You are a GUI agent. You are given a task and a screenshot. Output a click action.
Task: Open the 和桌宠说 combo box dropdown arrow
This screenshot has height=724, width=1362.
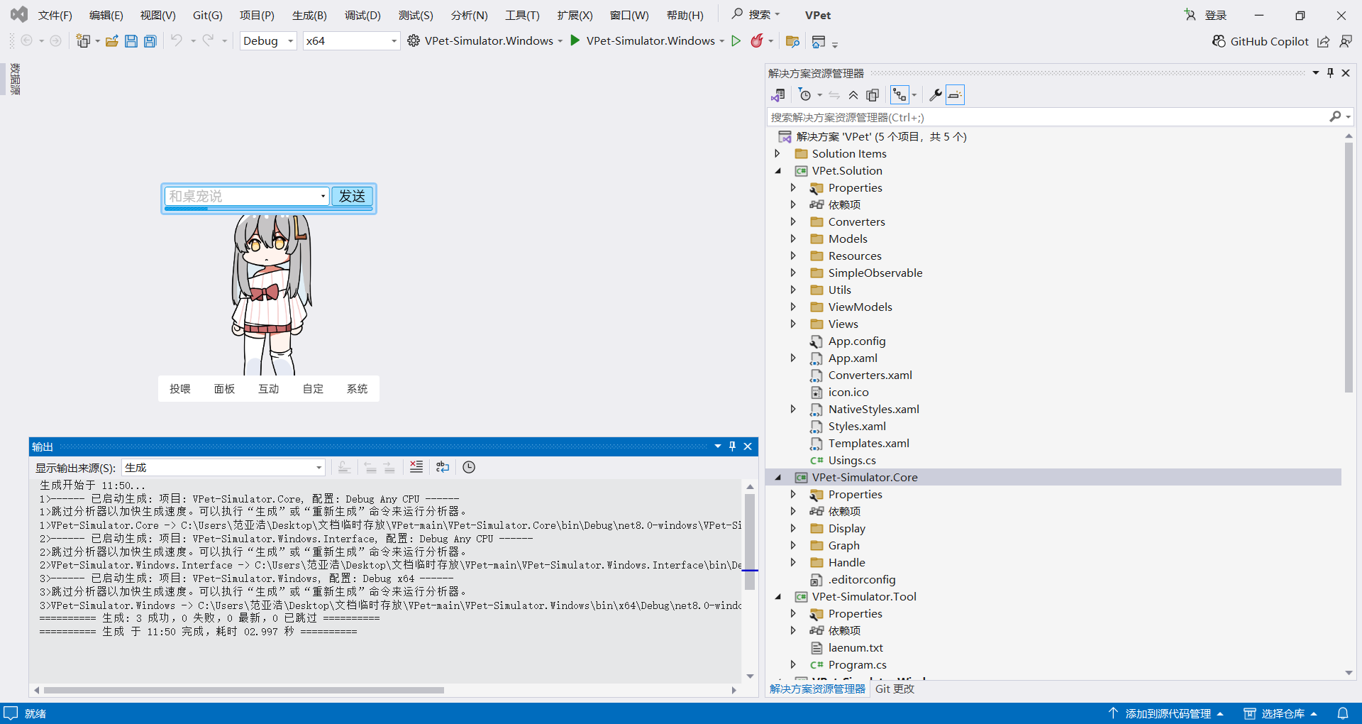pos(323,196)
